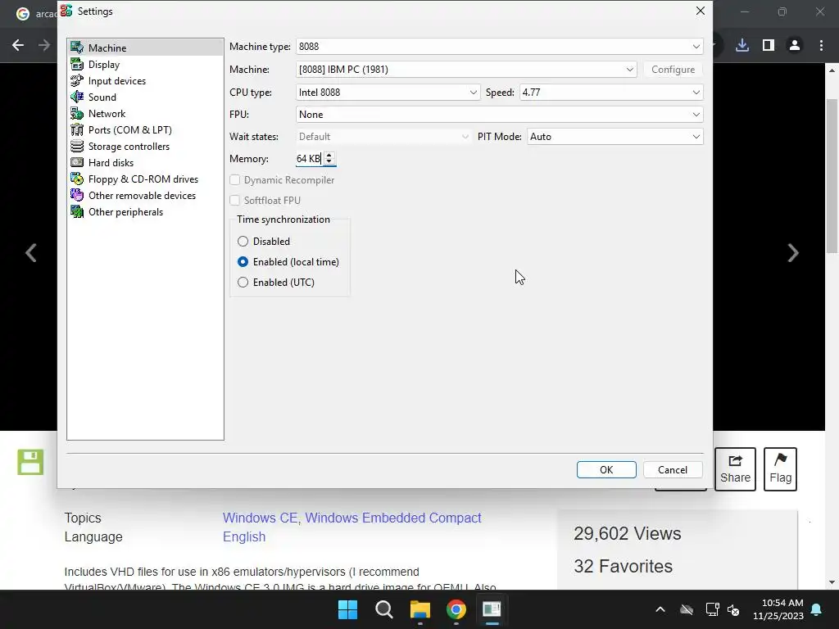Viewport: 839px width, 629px height.
Task: Open the Speed dropdown
Action: coord(611,92)
